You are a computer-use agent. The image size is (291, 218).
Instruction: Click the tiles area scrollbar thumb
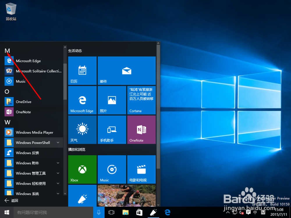click(x=158, y=107)
